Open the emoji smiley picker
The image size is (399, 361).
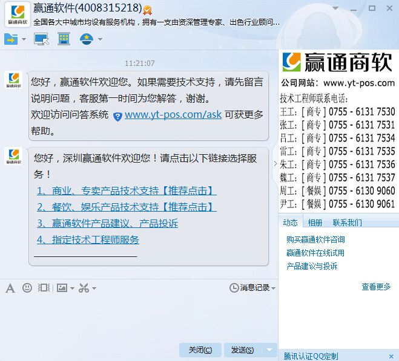[x=27, y=288]
